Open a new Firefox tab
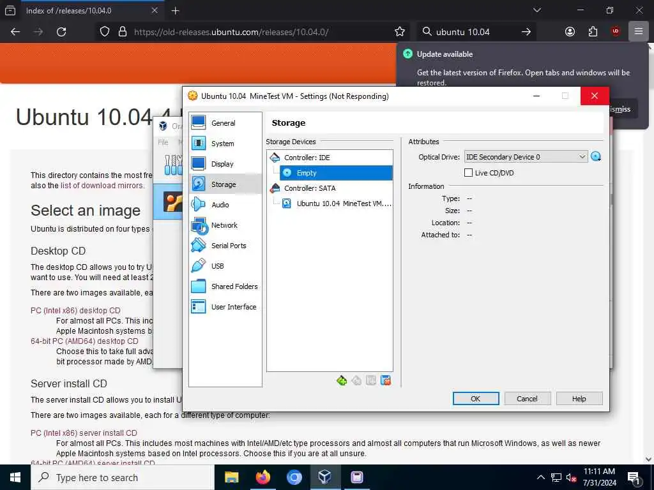The image size is (654, 490). [x=175, y=11]
